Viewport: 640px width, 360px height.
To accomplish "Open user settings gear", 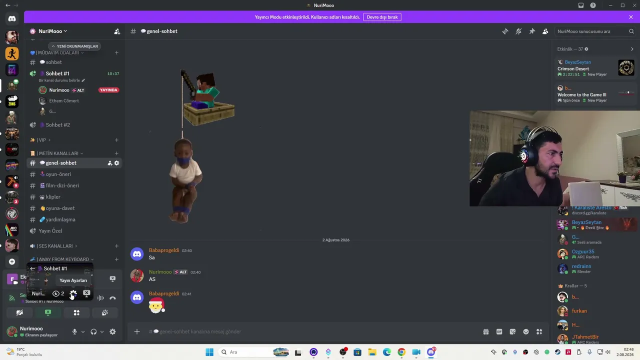I will pos(112,331).
